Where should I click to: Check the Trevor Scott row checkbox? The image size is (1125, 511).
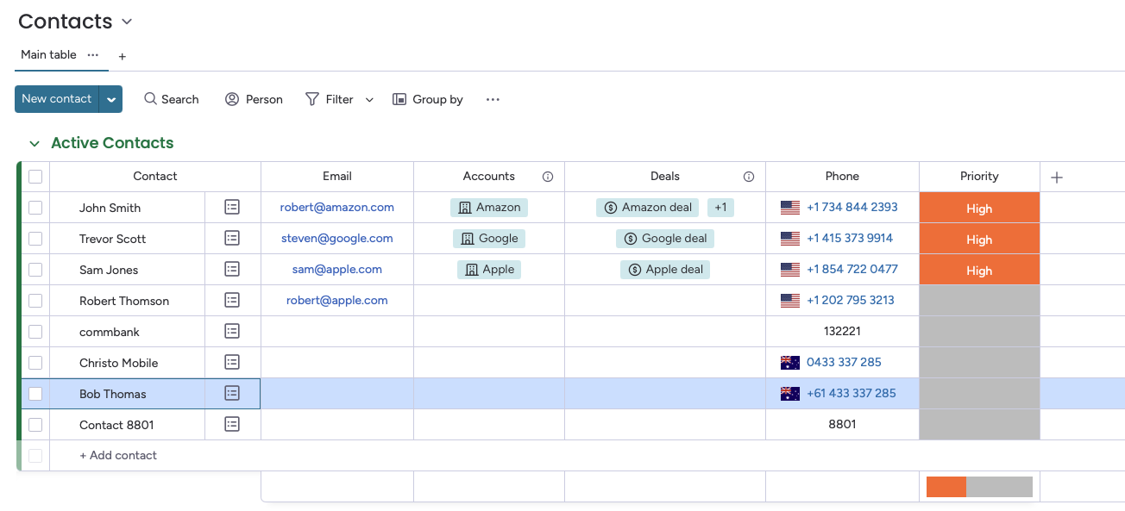(35, 239)
